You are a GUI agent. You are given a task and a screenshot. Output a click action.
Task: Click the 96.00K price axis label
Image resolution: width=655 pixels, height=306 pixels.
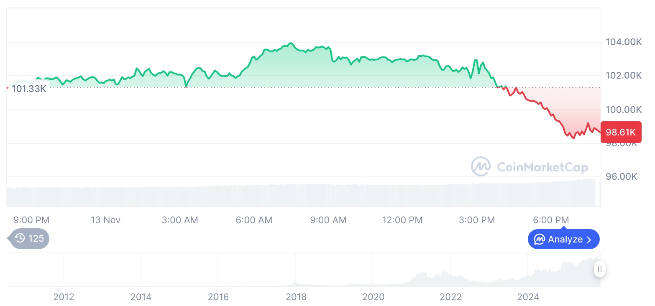[621, 177]
